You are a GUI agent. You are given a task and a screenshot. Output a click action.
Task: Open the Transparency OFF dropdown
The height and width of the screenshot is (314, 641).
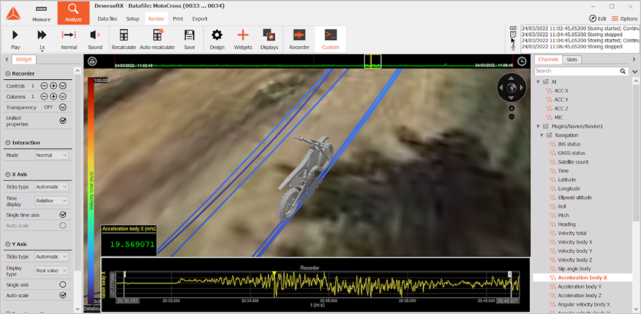[63, 107]
